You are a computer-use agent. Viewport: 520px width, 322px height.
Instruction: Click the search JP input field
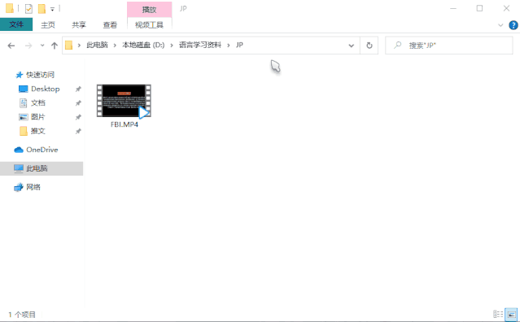tap(449, 46)
